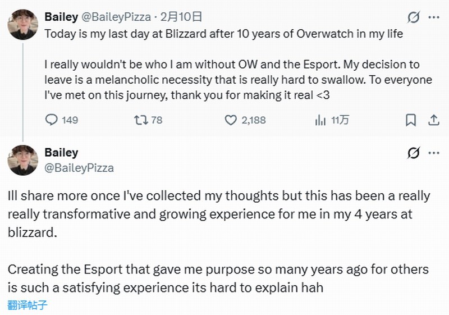Click the Bailey display name in second post
449x315 pixels.
[61, 153]
